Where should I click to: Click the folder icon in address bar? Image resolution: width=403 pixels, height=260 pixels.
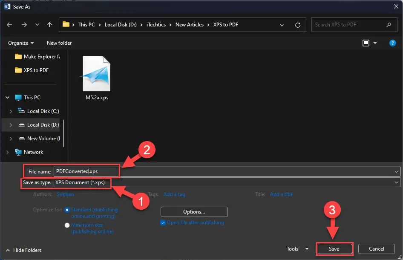[x=66, y=24]
